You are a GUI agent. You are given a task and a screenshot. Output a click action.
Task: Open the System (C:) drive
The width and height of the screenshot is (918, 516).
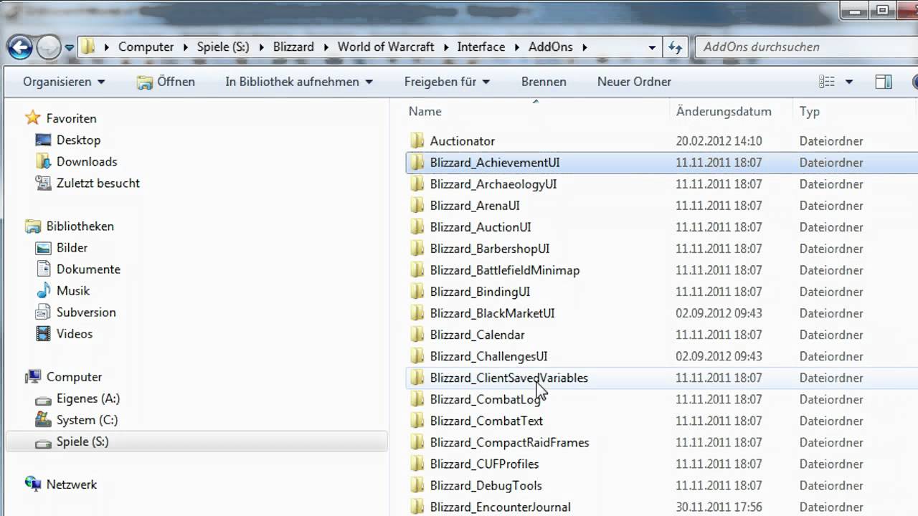pos(87,420)
